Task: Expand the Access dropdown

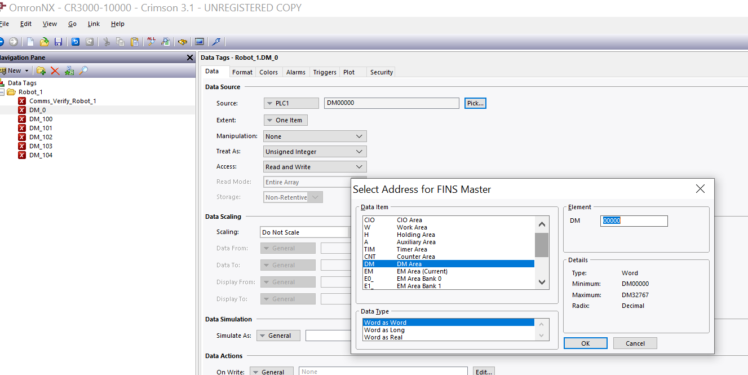Action: (315, 167)
